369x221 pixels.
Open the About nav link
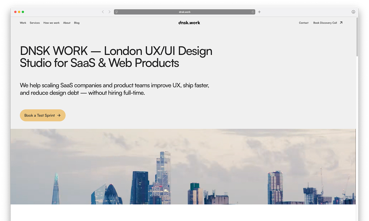coord(66,23)
